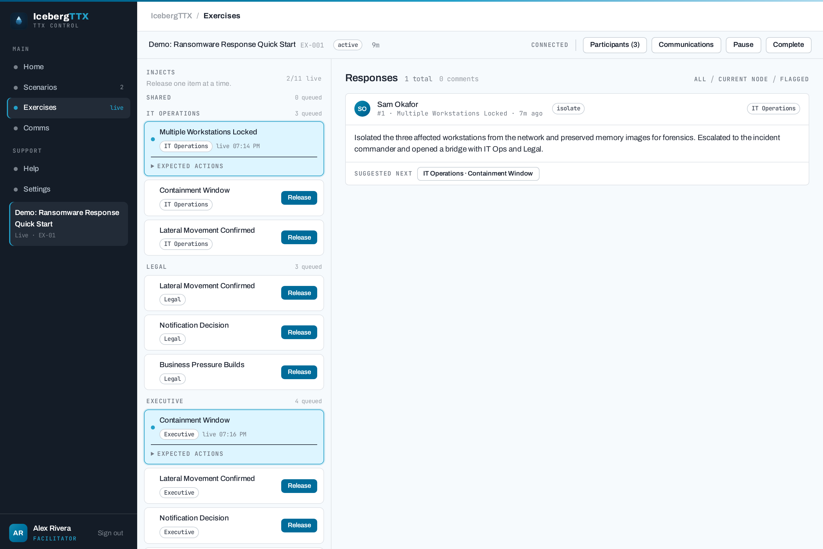Image resolution: width=823 pixels, height=549 pixels.
Task: Open the Participants (3) panel
Action: [614, 45]
